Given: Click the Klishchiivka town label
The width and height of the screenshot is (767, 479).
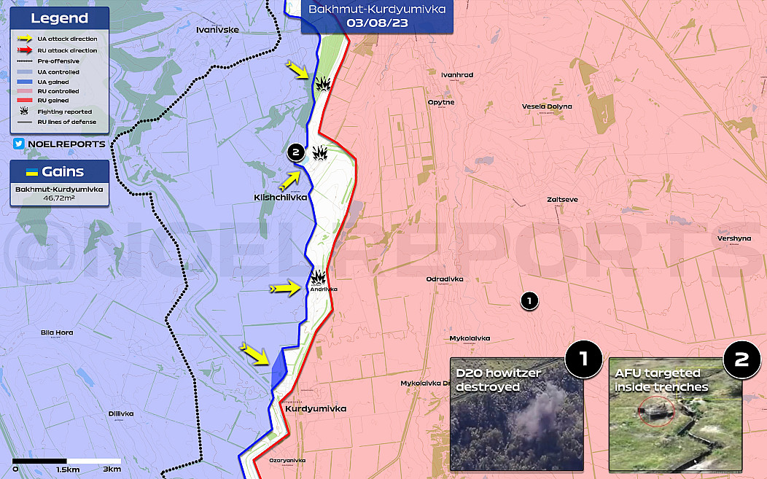Looking at the screenshot, I should [x=280, y=198].
